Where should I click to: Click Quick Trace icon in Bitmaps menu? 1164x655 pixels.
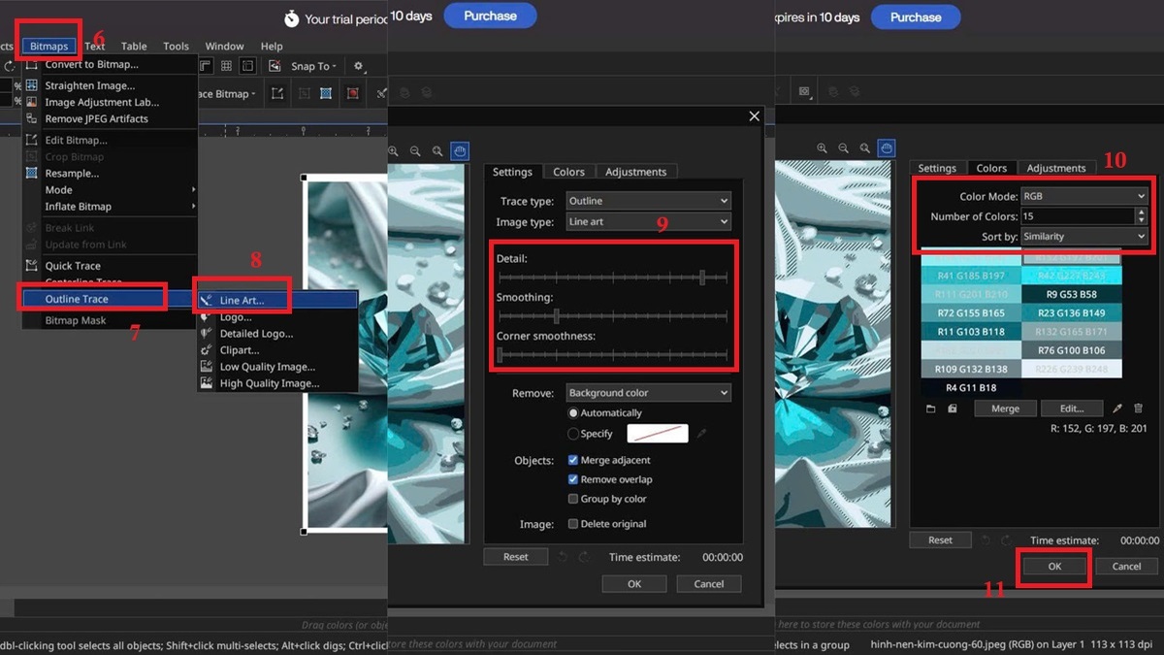pos(32,265)
